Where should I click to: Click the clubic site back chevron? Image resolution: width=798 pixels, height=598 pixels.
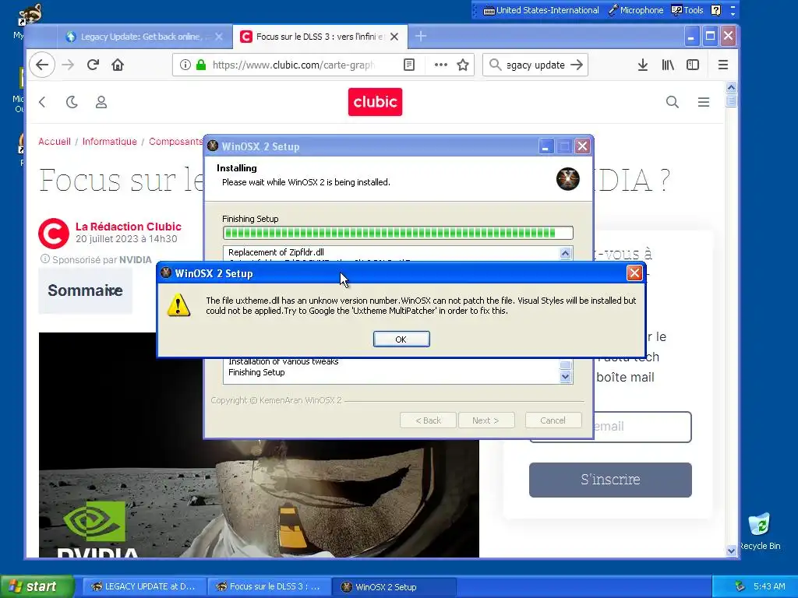coord(43,102)
